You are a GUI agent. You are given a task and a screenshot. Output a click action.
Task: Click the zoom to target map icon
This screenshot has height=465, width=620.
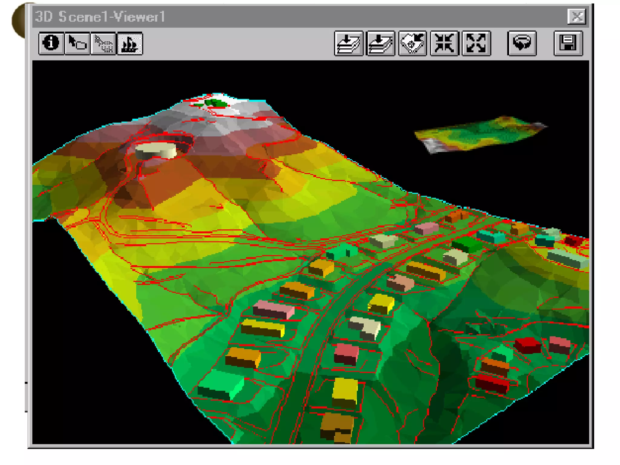click(x=412, y=43)
